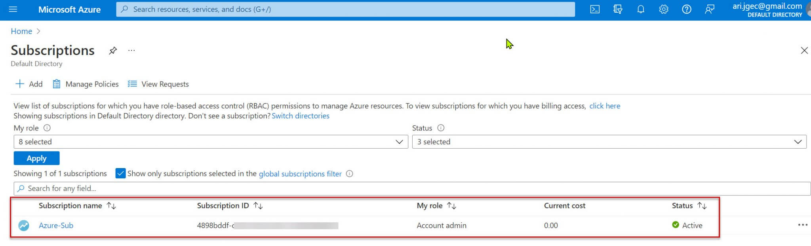Open the Azure-Sub subscription link
This screenshot has height=246, width=811.
56,225
